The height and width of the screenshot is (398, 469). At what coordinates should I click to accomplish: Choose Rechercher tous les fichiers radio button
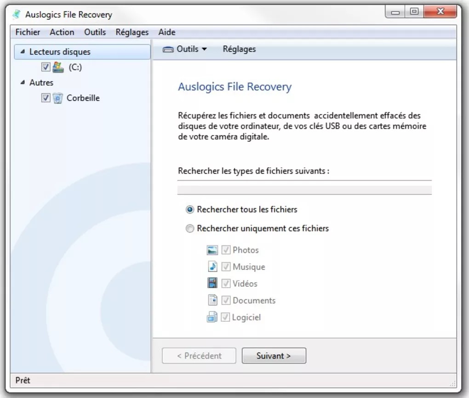pos(190,210)
